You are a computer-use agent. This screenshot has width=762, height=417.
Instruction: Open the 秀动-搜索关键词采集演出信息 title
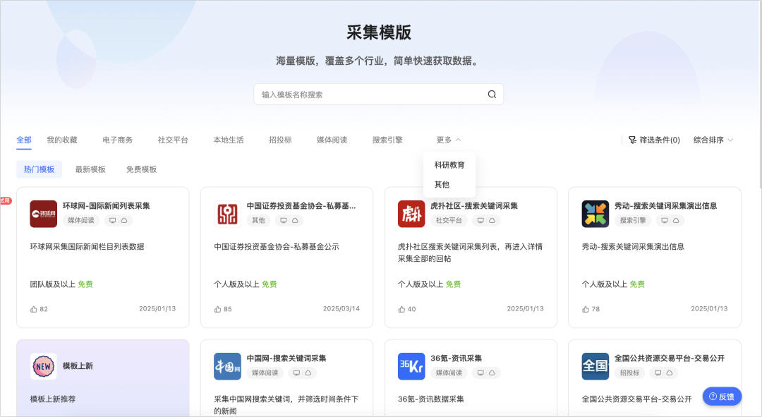click(666, 206)
